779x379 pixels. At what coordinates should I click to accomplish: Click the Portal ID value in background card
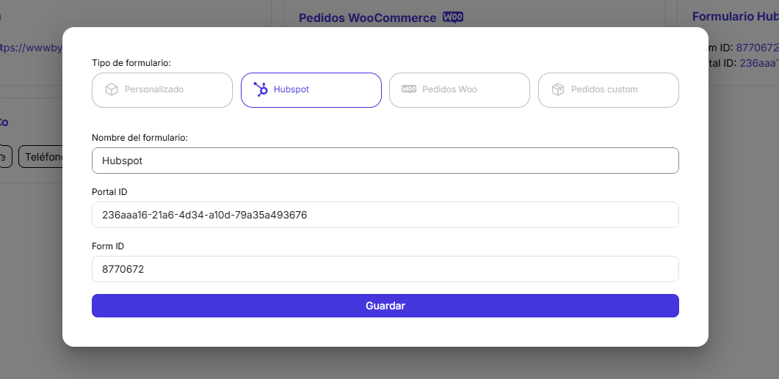758,64
